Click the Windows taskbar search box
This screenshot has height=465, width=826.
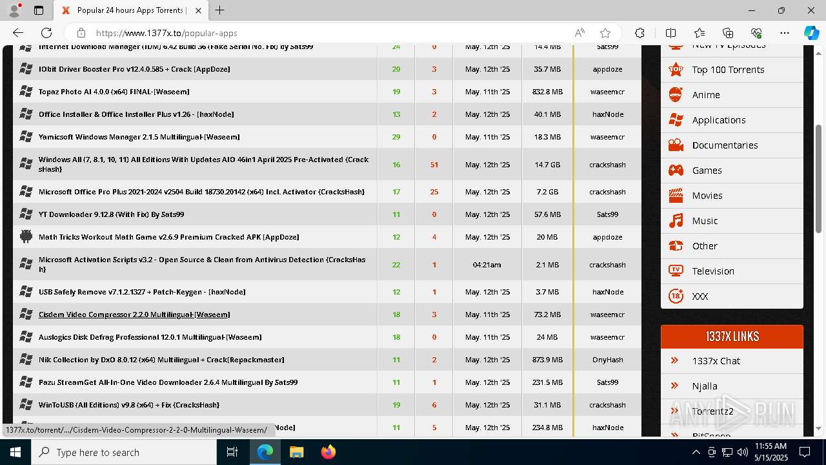pyautogui.click(x=124, y=452)
